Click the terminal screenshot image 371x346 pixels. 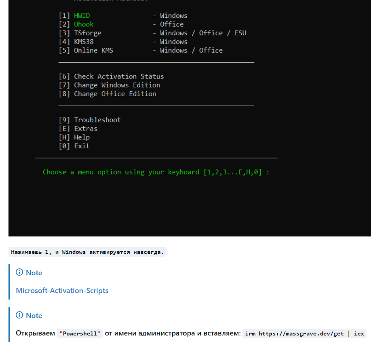190,118
